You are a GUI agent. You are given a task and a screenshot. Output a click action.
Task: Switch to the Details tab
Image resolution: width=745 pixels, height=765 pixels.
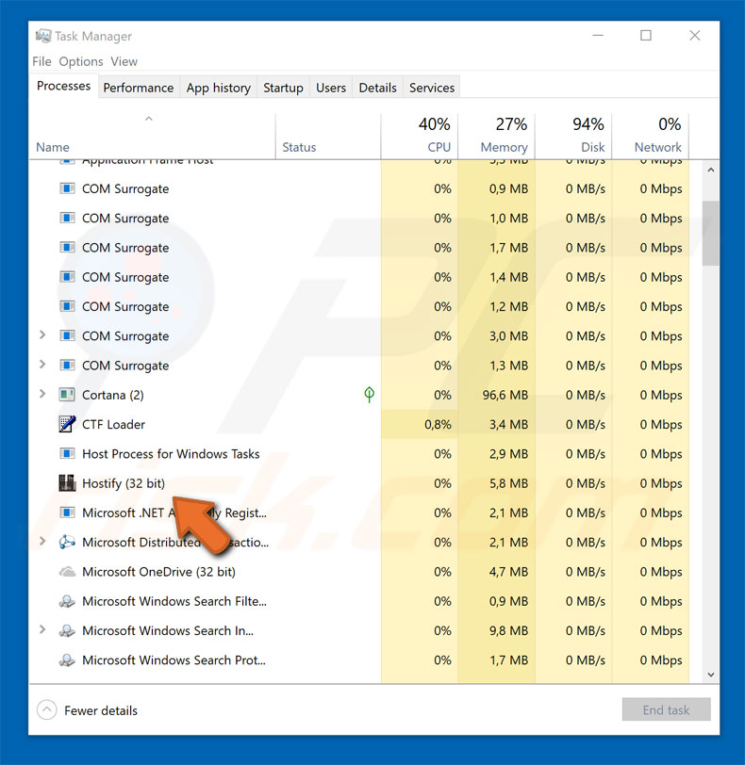point(378,88)
